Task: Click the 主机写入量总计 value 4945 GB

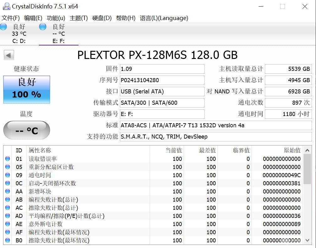Action: click(x=288, y=80)
